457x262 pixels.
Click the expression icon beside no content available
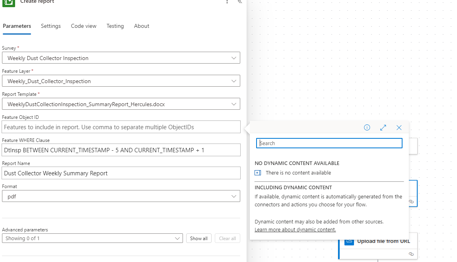[x=257, y=173]
